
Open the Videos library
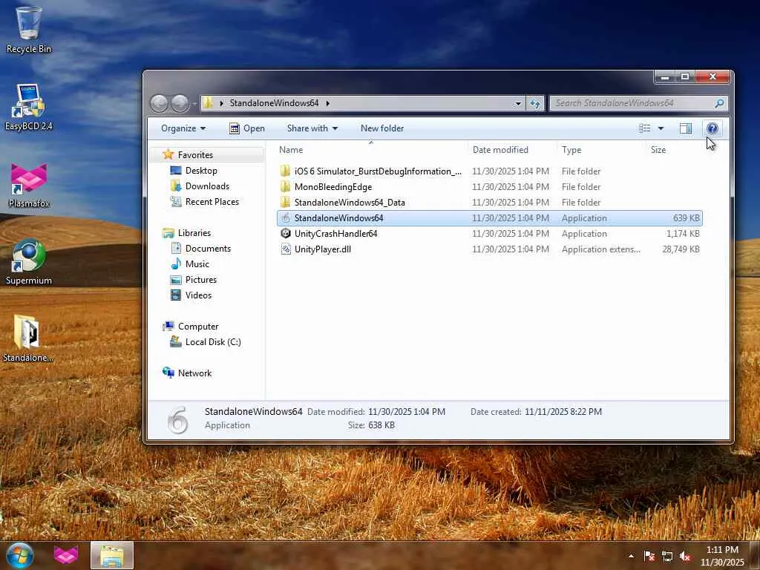tap(198, 295)
